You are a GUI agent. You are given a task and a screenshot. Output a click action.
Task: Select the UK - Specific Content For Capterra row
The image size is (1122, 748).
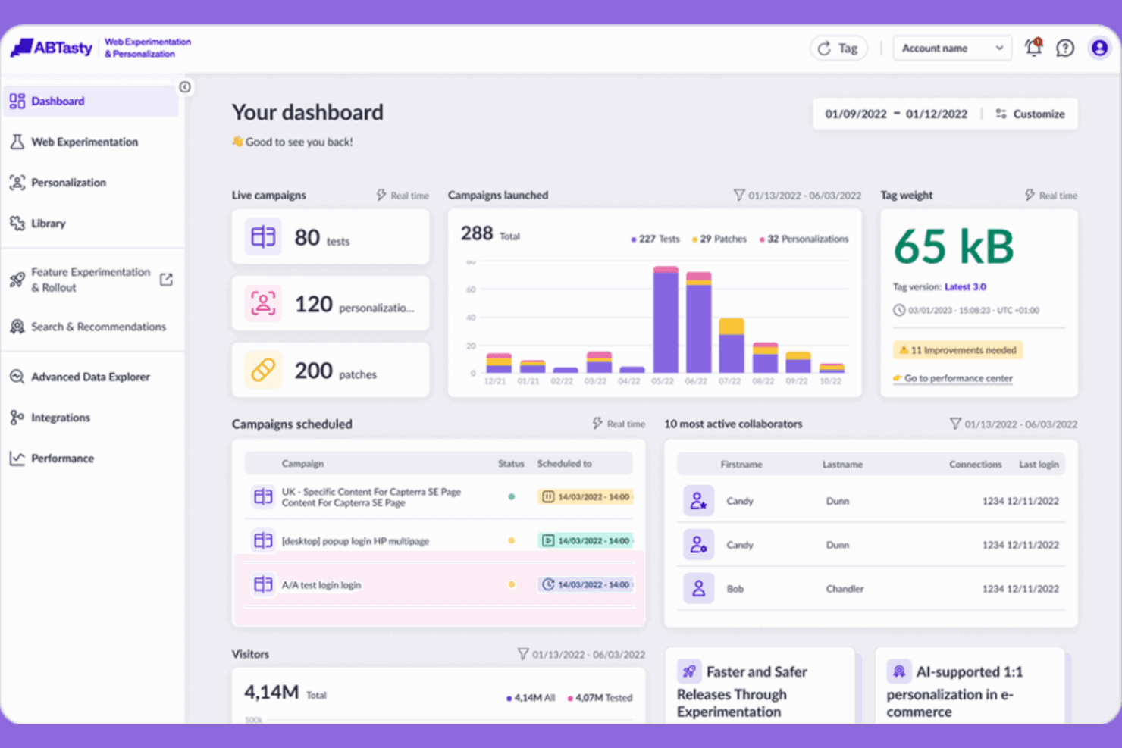[x=439, y=497]
